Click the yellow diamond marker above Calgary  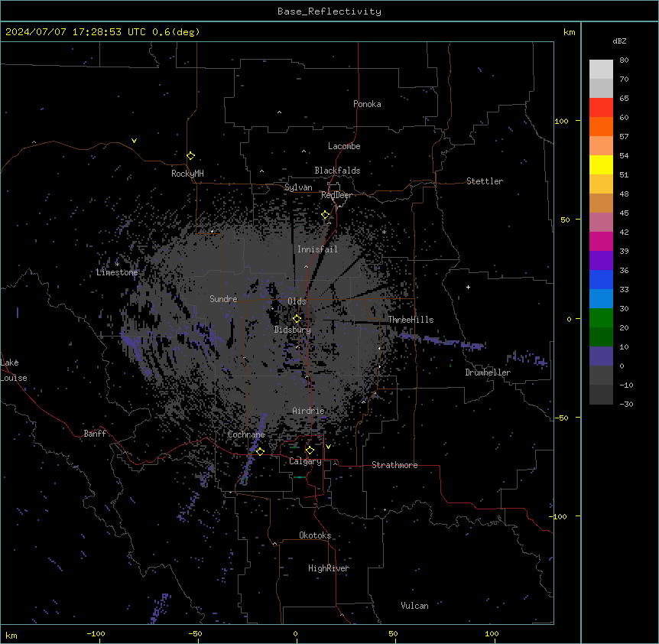point(310,450)
